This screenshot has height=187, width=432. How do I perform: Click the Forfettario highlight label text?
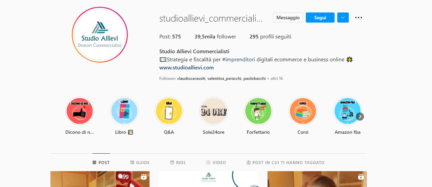pyautogui.click(x=258, y=132)
